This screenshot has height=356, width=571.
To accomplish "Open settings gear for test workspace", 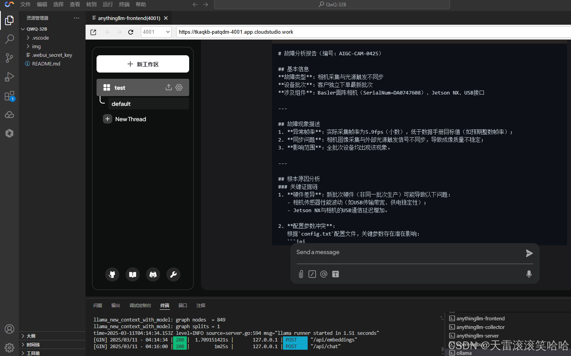I will point(179,87).
